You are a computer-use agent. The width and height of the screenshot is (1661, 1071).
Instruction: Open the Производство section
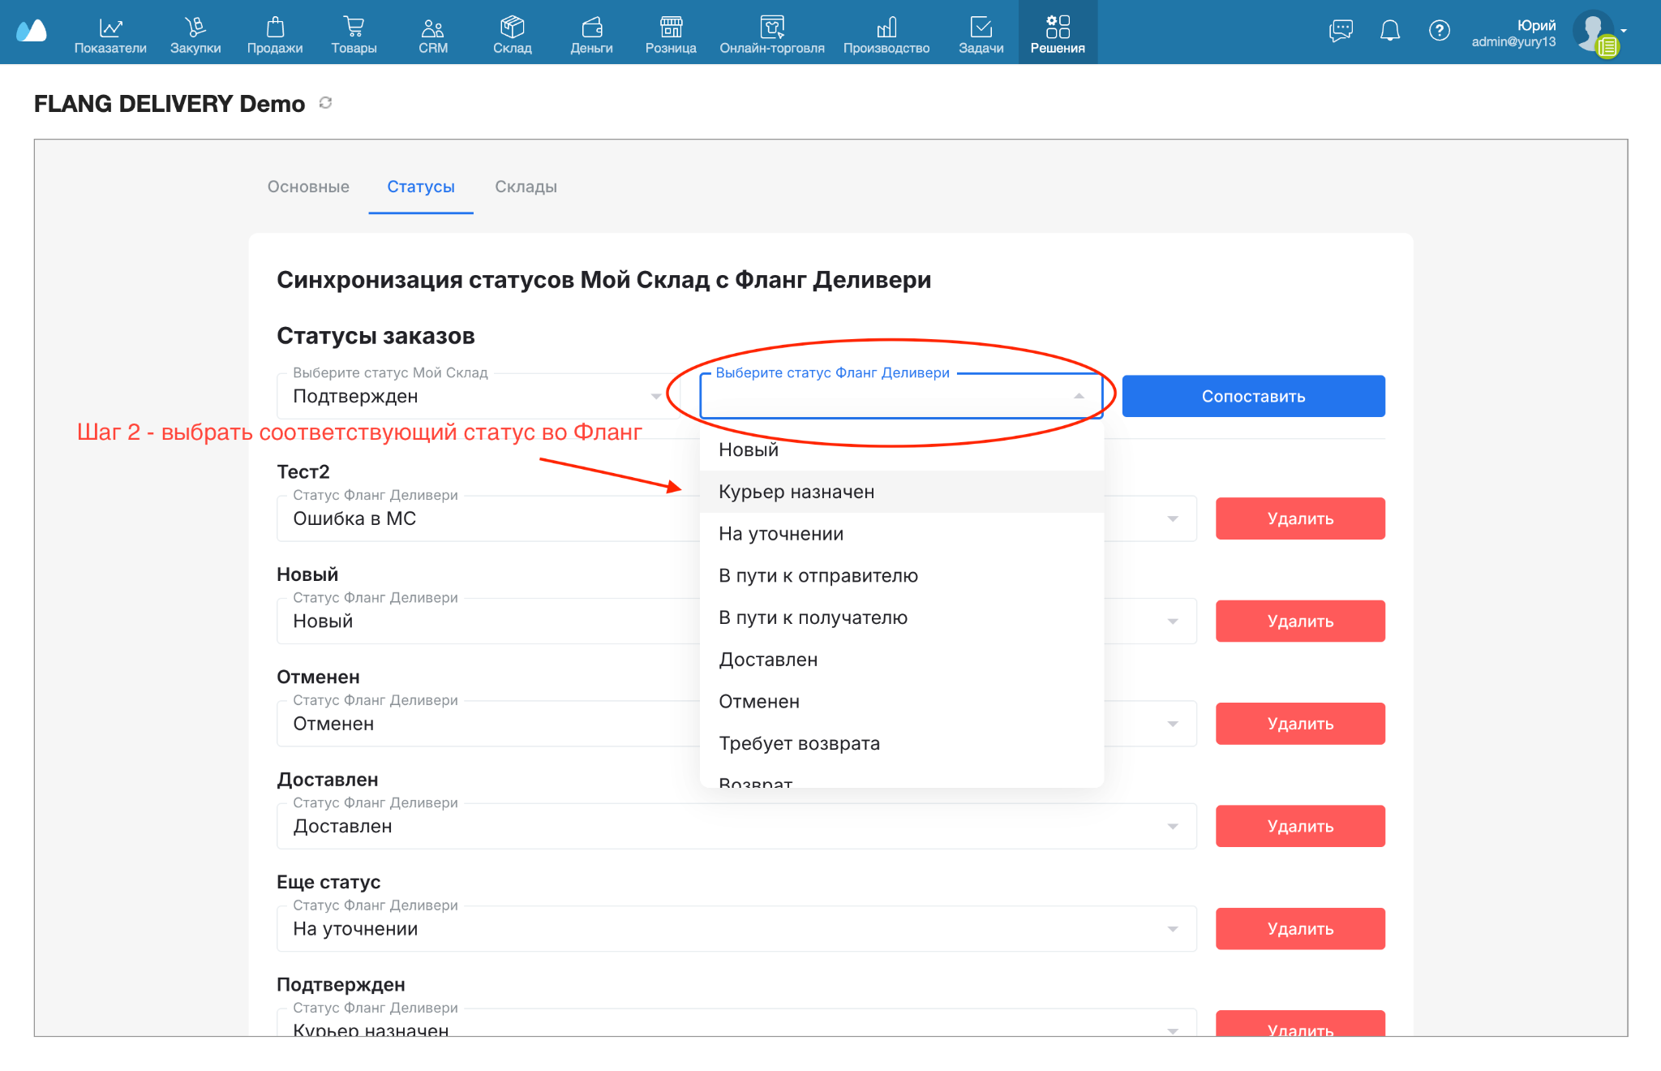886,36
